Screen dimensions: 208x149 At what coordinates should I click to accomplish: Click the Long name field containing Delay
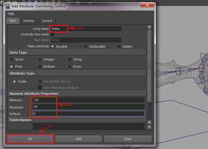[x=86, y=29]
